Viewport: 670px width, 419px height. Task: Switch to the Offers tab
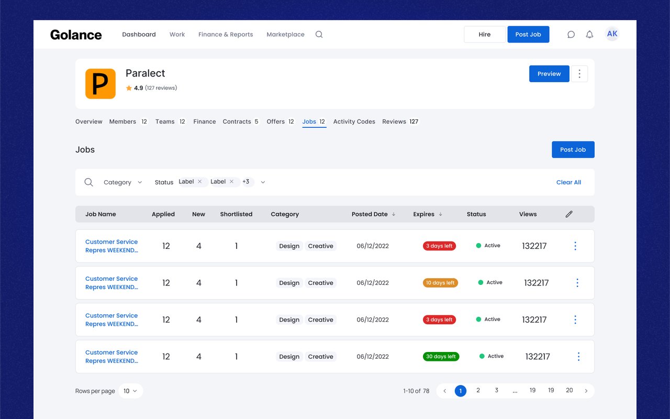[x=281, y=122]
